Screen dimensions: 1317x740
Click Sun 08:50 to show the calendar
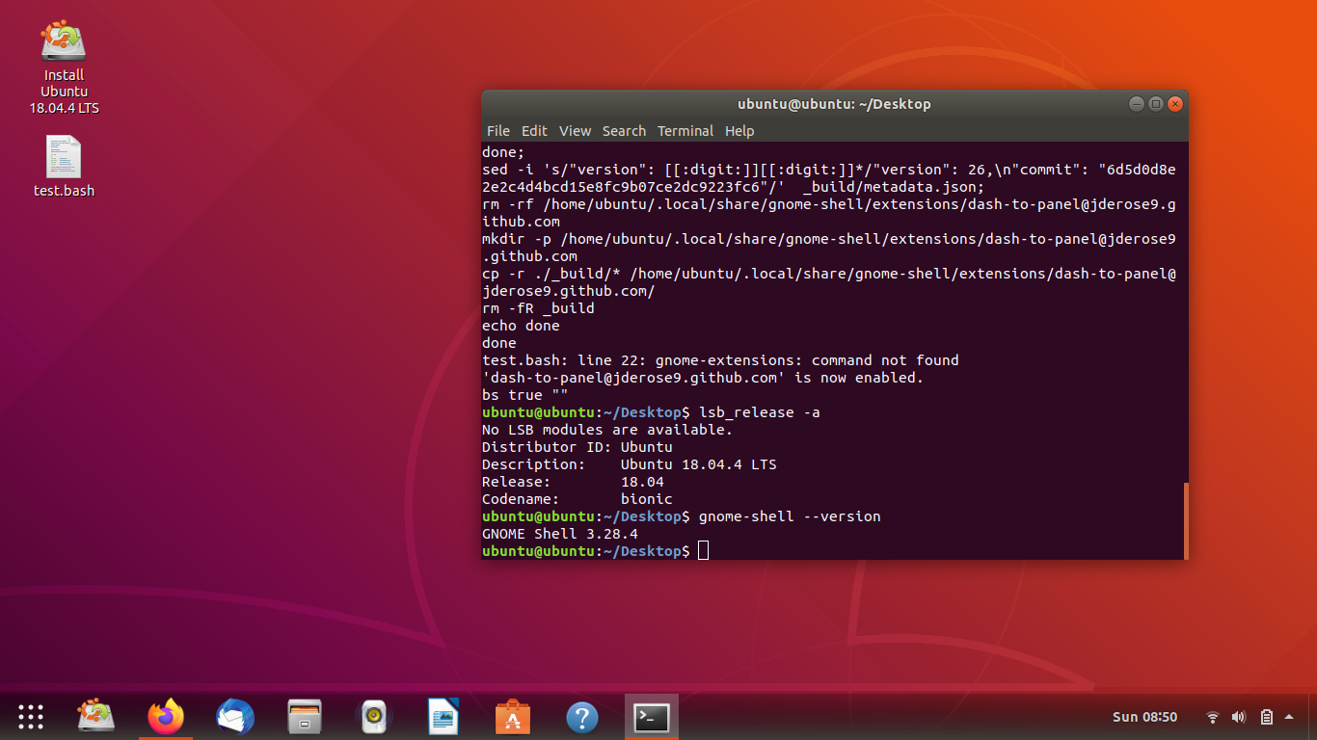(x=1147, y=716)
